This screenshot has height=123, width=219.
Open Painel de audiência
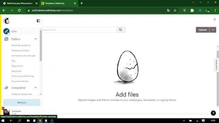pyautogui.click(x=21, y=45)
